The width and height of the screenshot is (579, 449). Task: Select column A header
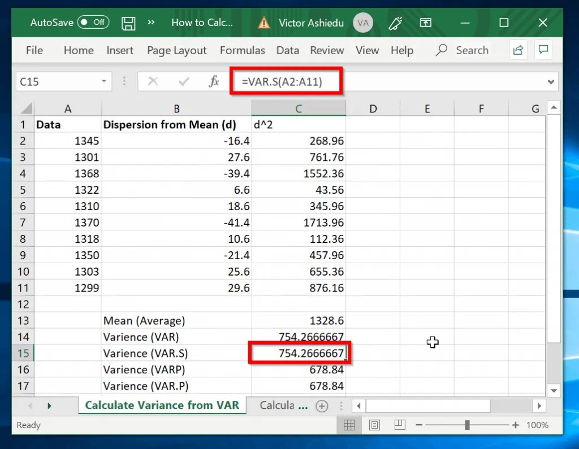68,109
